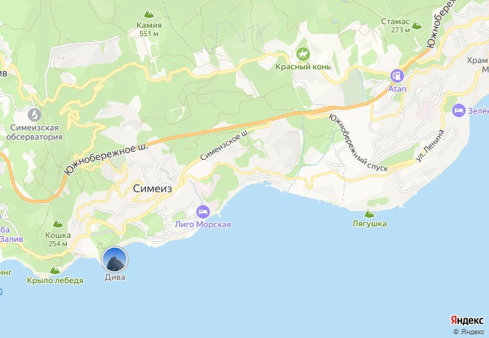Select the Красный конь place label
This screenshot has width=489, height=338.
(303, 67)
